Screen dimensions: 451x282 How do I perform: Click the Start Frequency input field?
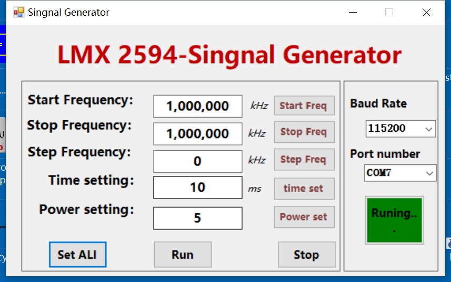[197, 107]
